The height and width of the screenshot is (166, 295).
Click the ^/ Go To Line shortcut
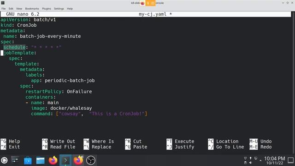(x=226, y=147)
